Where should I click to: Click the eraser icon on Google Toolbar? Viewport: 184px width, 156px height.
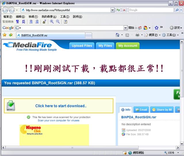click(x=140, y=28)
